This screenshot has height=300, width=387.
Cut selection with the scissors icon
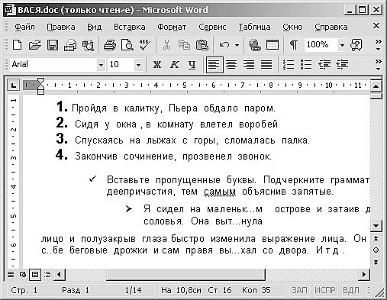tap(166, 45)
